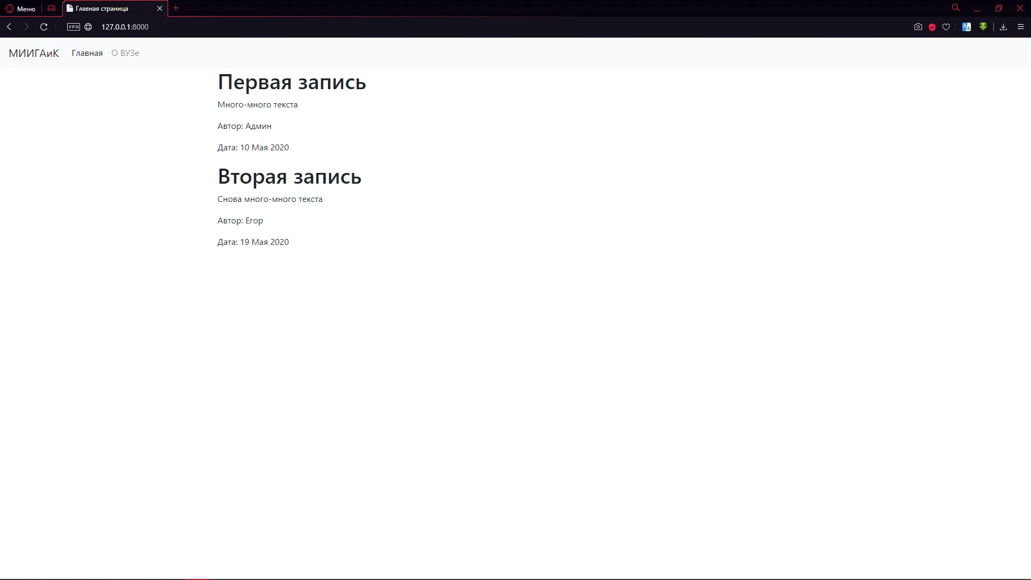The height and width of the screenshot is (580, 1031).
Task: Toggle the VPN badge
Action: point(74,27)
